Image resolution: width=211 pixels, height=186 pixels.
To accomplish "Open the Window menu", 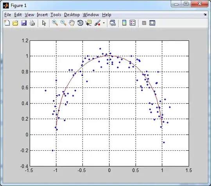I will click(x=91, y=15).
